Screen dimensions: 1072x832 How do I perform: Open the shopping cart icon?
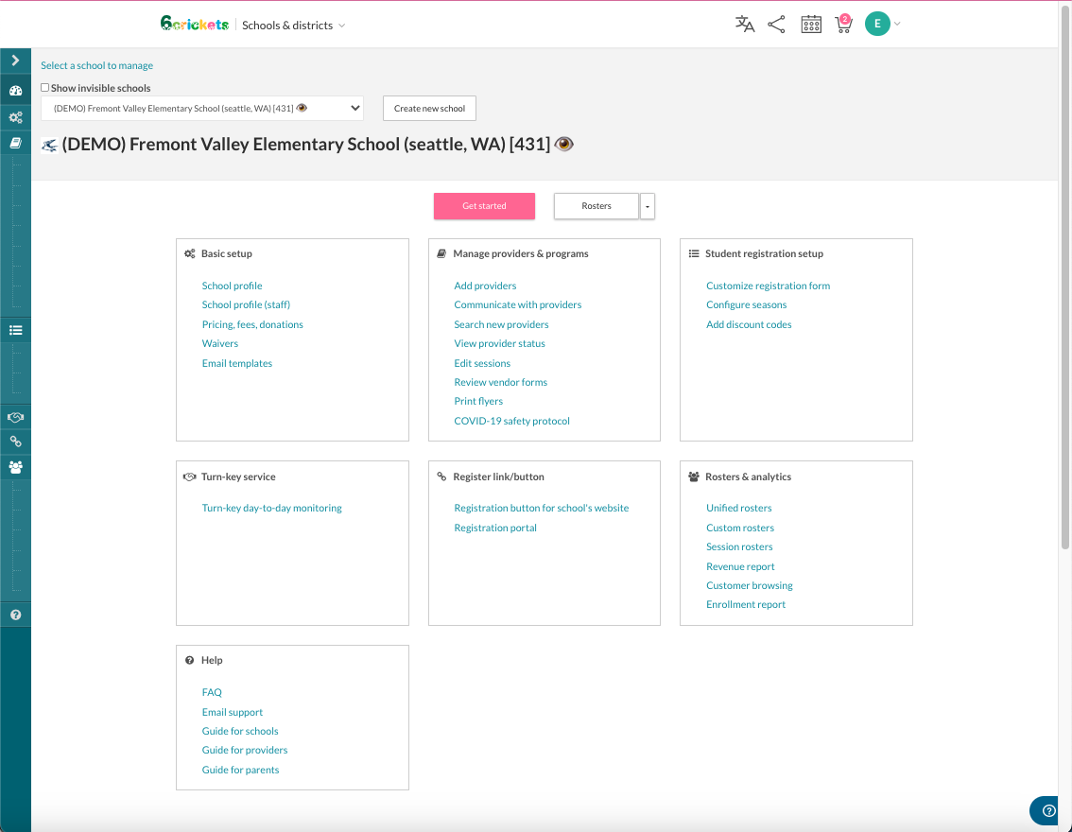tap(842, 25)
